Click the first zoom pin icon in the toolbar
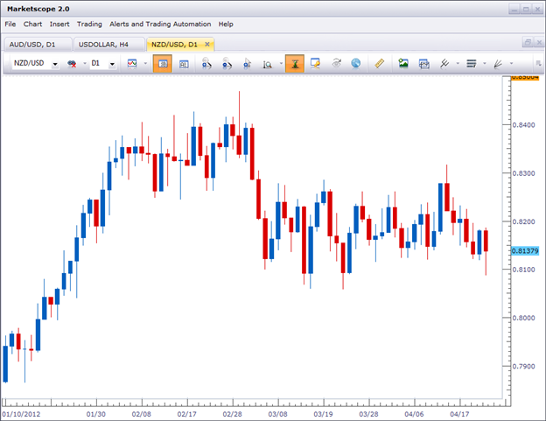The image size is (546, 421). [206, 63]
